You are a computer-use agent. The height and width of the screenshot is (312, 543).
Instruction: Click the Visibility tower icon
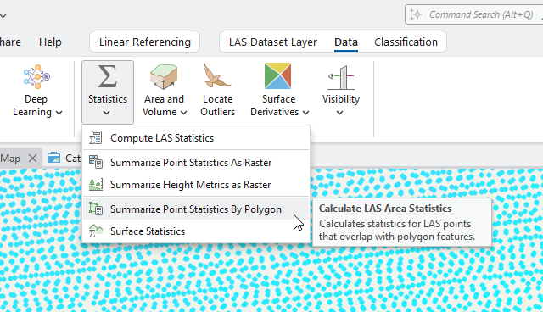click(341, 77)
